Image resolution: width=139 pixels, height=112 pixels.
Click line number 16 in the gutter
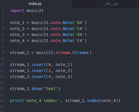tap(2, 101)
